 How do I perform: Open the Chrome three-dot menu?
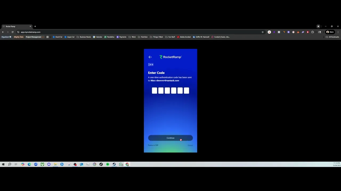click(x=338, y=32)
